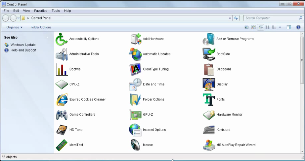
Task: Select the MemTest memory icon
Action: [62, 145]
